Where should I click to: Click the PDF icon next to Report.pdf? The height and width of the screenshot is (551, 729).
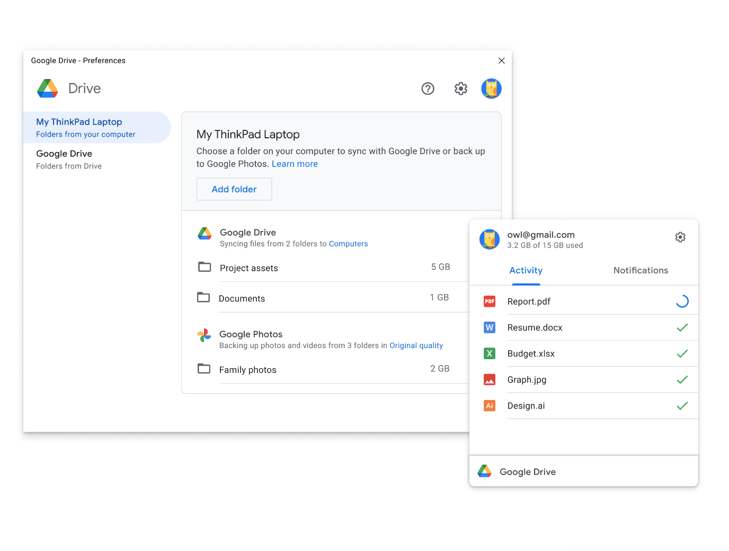click(490, 301)
